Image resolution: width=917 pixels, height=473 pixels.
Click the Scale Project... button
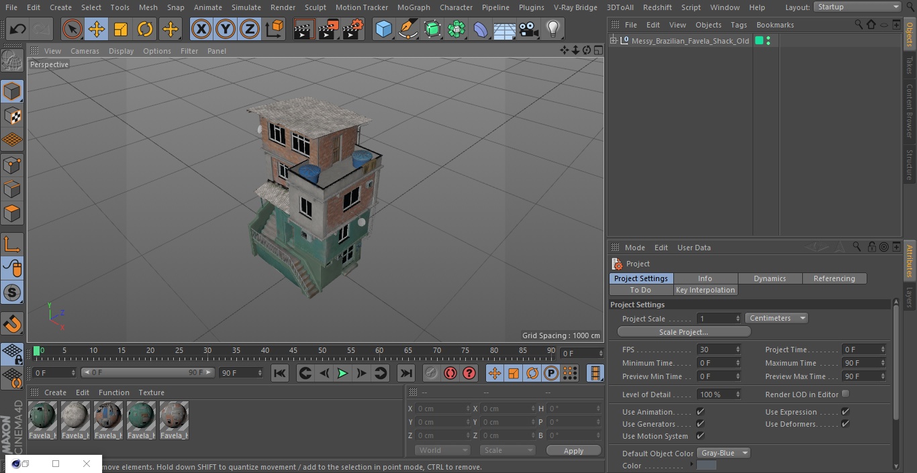pos(683,332)
